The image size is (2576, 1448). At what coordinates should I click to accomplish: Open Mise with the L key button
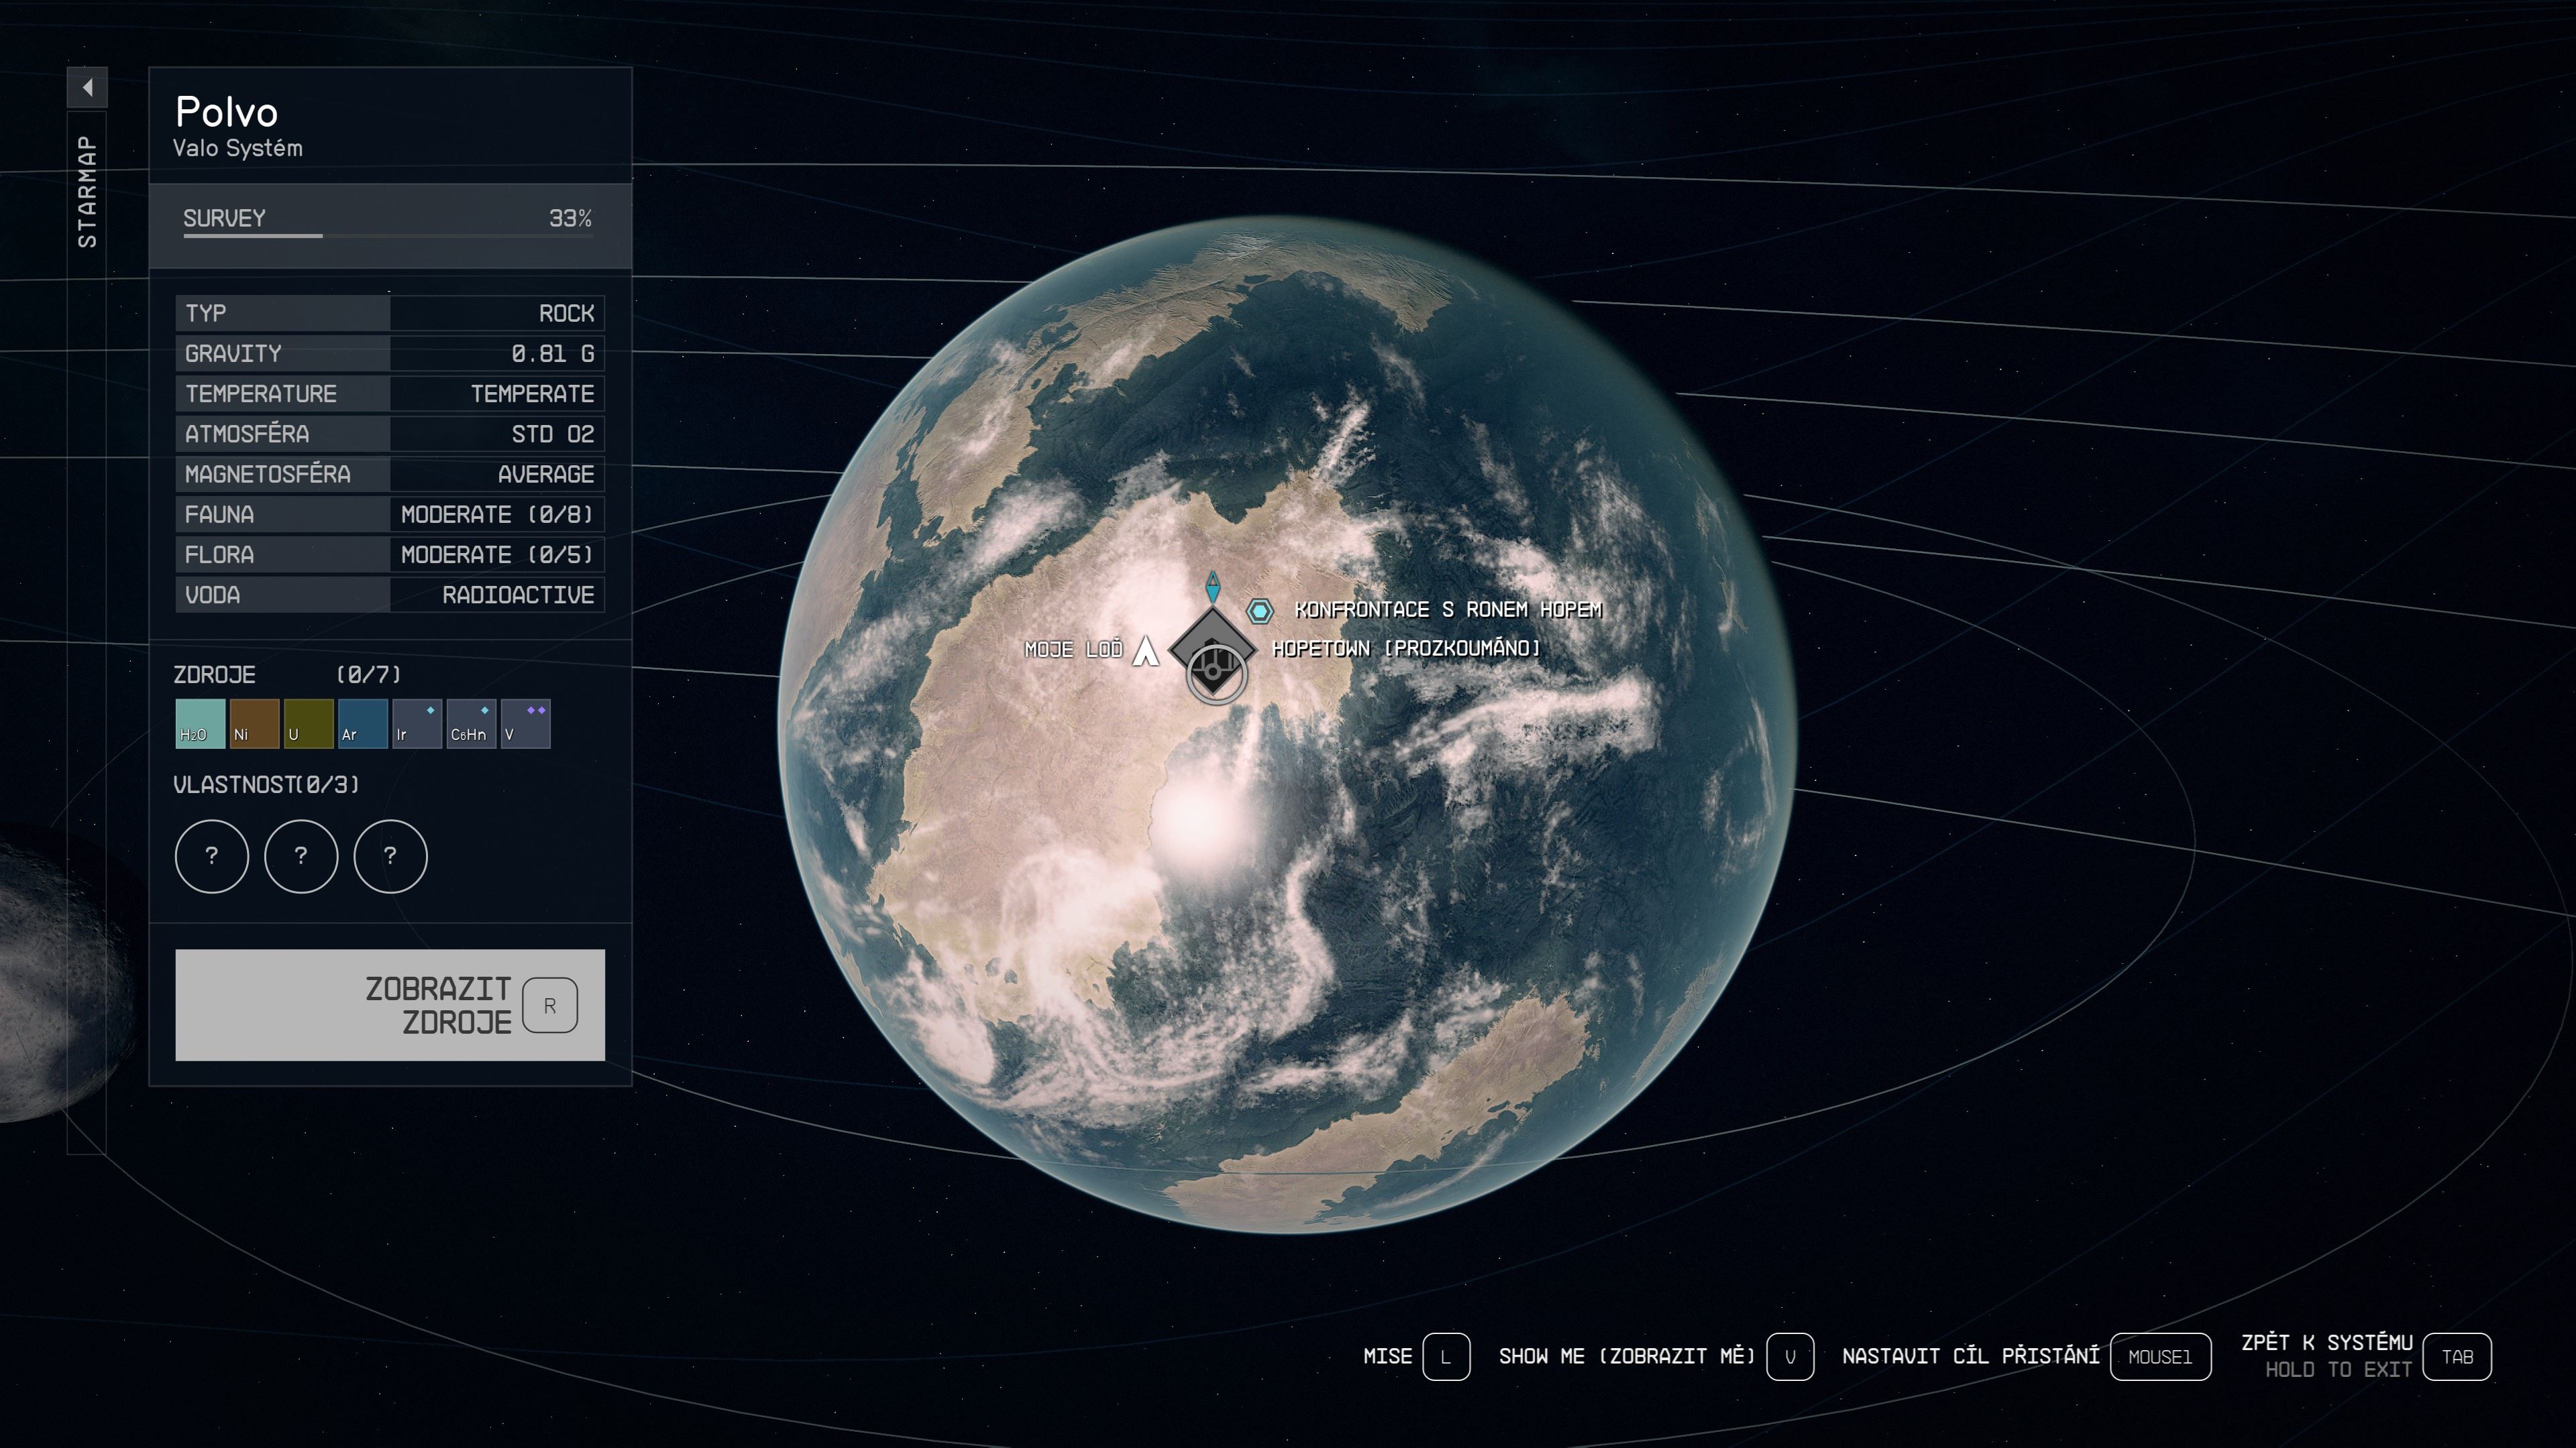point(1445,1356)
